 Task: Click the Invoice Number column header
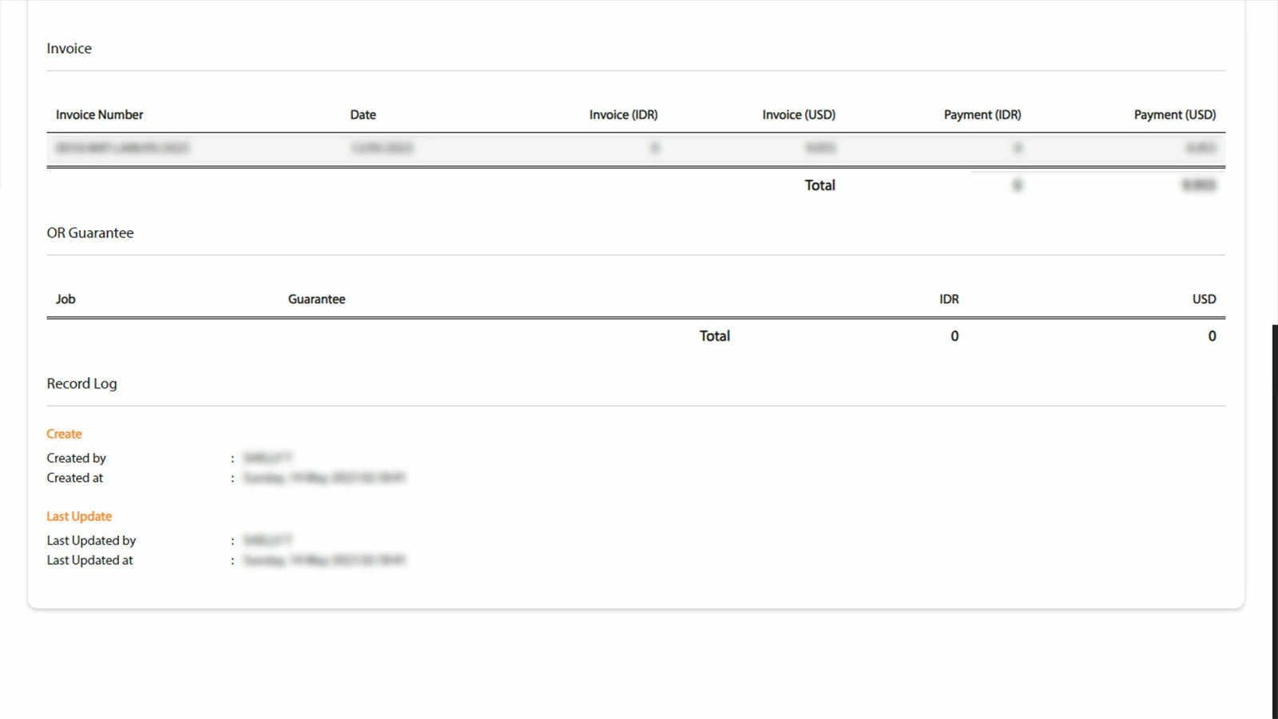tap(99, 115)
